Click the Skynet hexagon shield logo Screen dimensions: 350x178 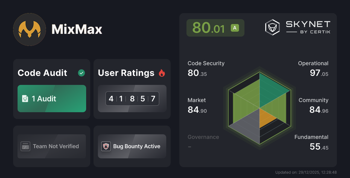[x=272, y=27]
